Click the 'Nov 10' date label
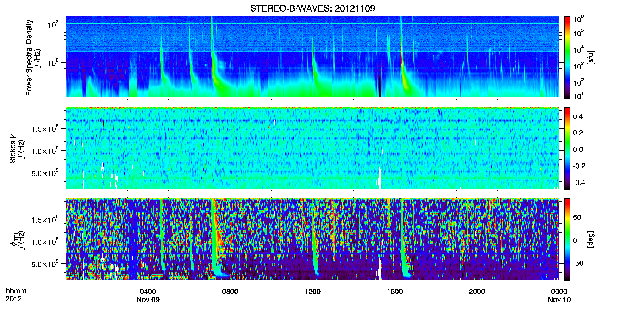This screenshot has width=625, height=322. pos(559,300)
